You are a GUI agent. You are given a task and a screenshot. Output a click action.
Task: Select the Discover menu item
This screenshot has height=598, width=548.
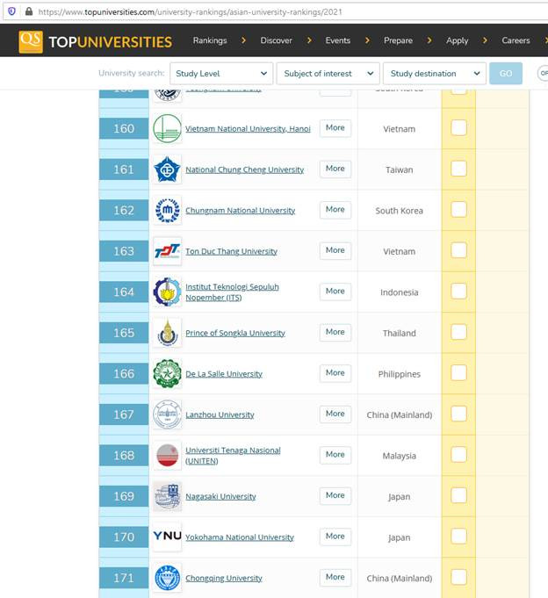[277, 40]
